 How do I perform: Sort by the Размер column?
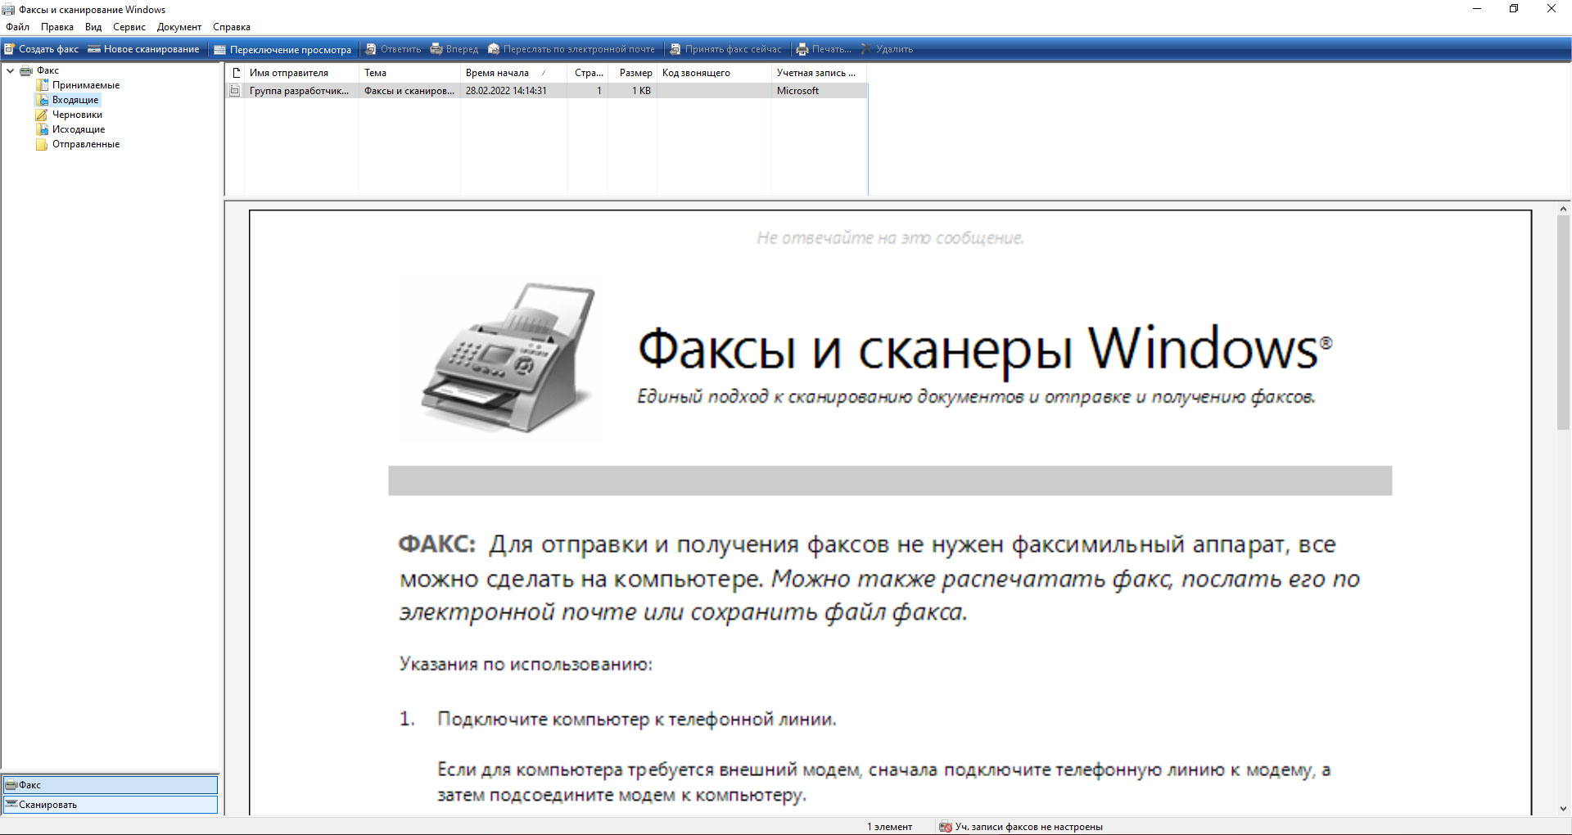[x=633, y=73]
